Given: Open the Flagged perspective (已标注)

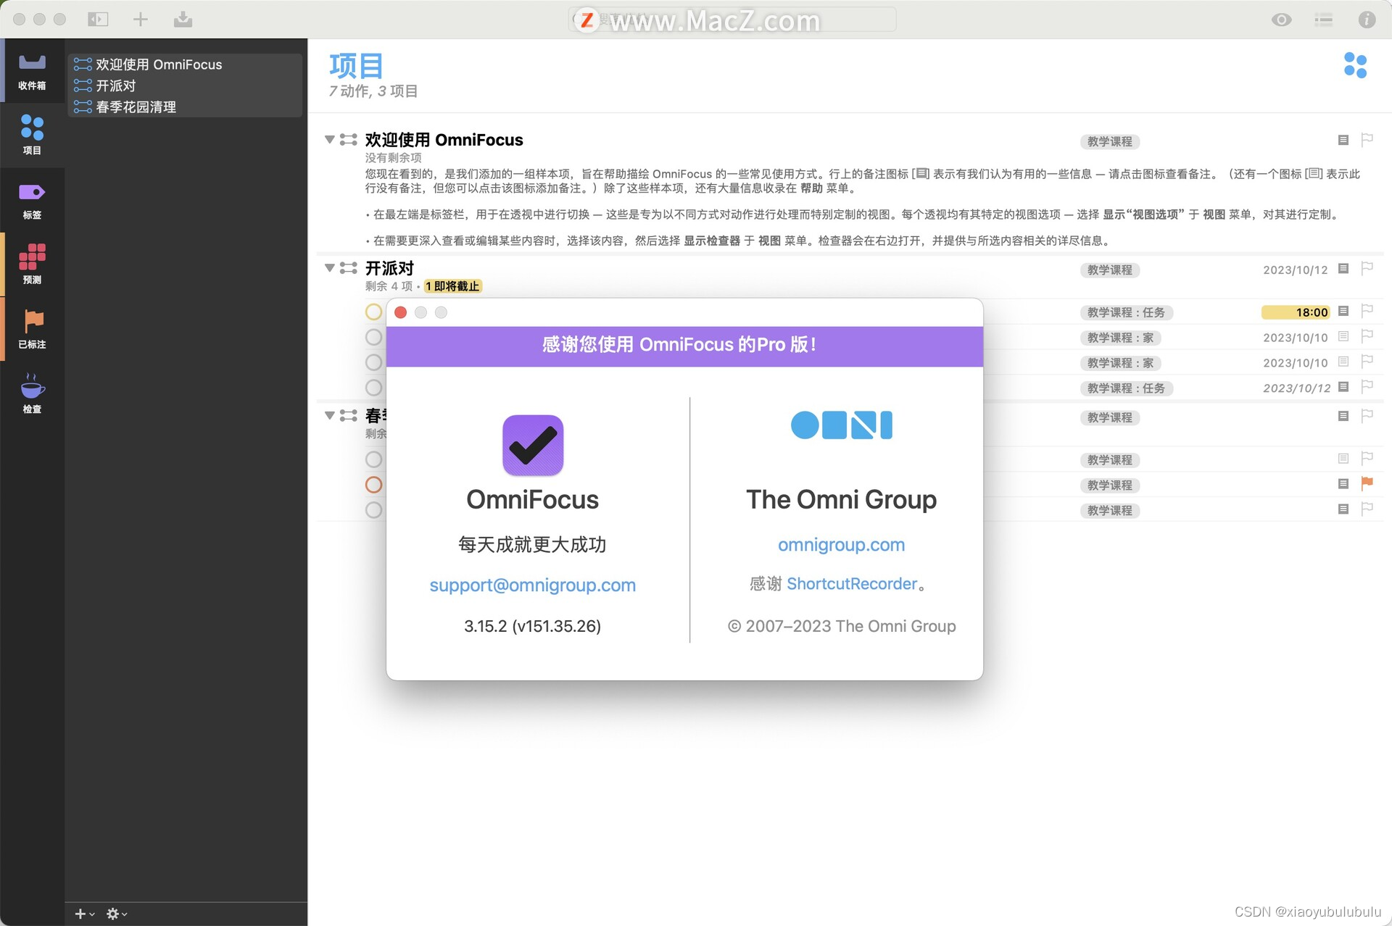Looking at the screenshot, I should (x=32, y=329).
